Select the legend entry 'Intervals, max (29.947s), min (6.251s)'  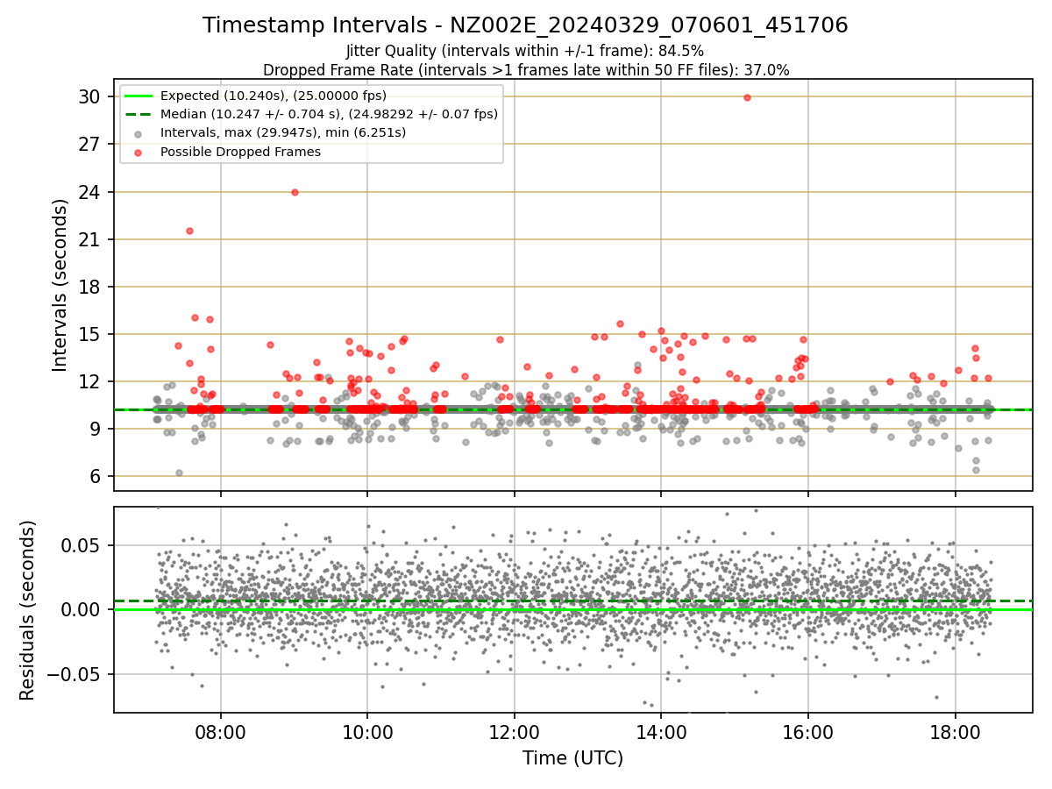point(283,132)
